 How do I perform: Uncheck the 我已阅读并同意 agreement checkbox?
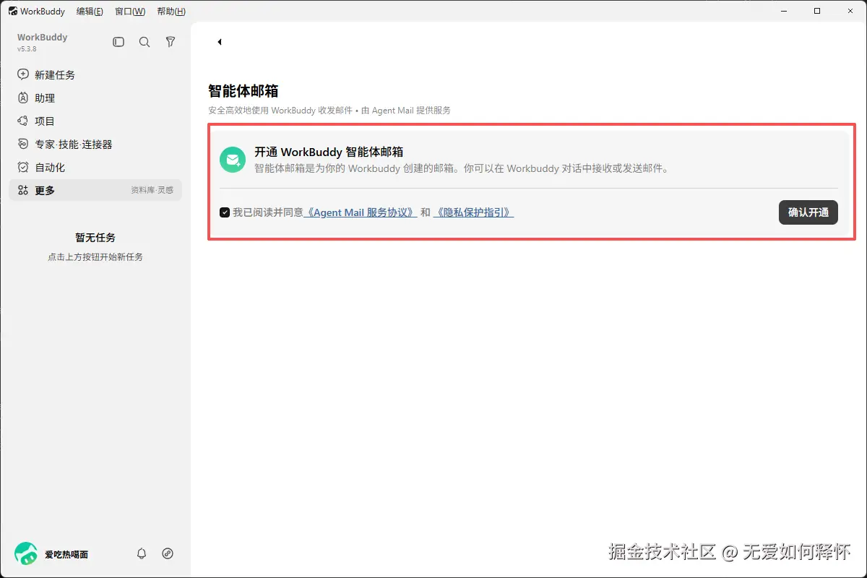point(225,212)
